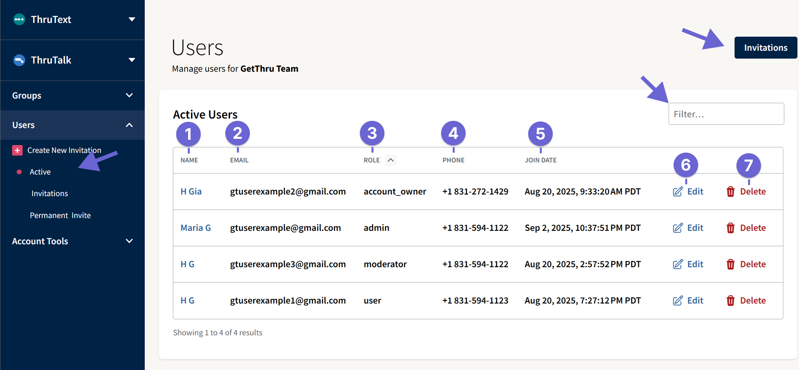This screenshot has height=370, width=799.
Task: Collapse the Users sidebar section
Action: [129, 125]
